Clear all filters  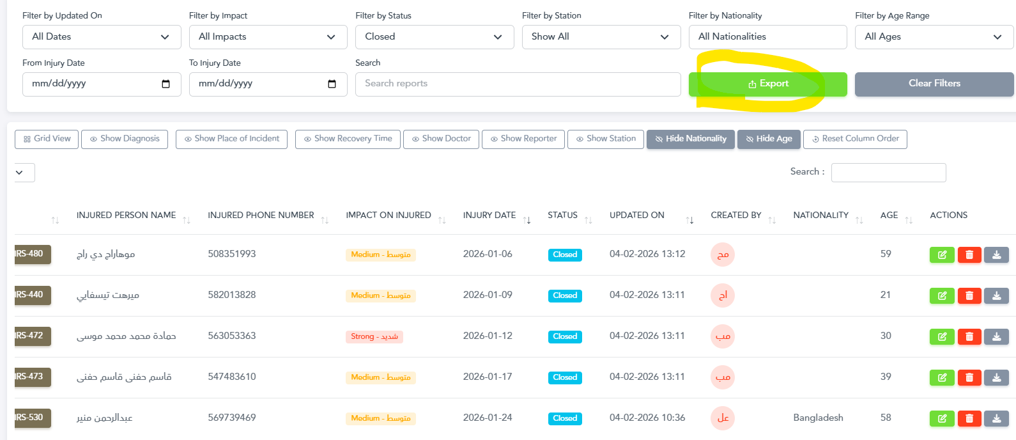(934, 84)
